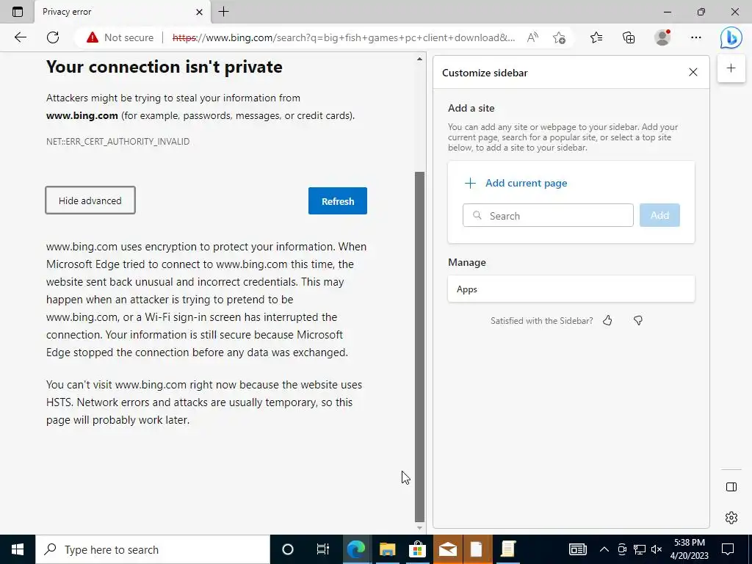Open the Not secure warning indicator
The height and width of the screenshot is (564, 752).
(120, 37)
